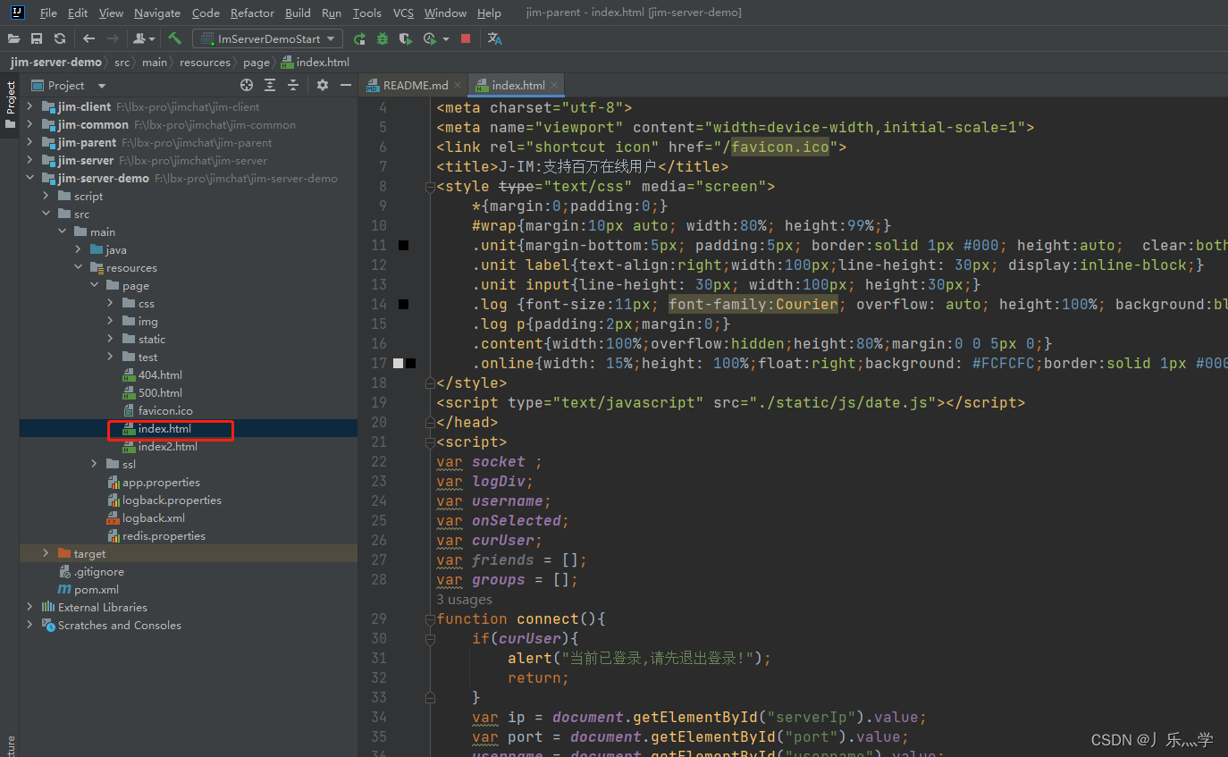The width and height of the screenshot is (1228, 757).
Task: Click the page breadcrumb
Action: [256, 62]
